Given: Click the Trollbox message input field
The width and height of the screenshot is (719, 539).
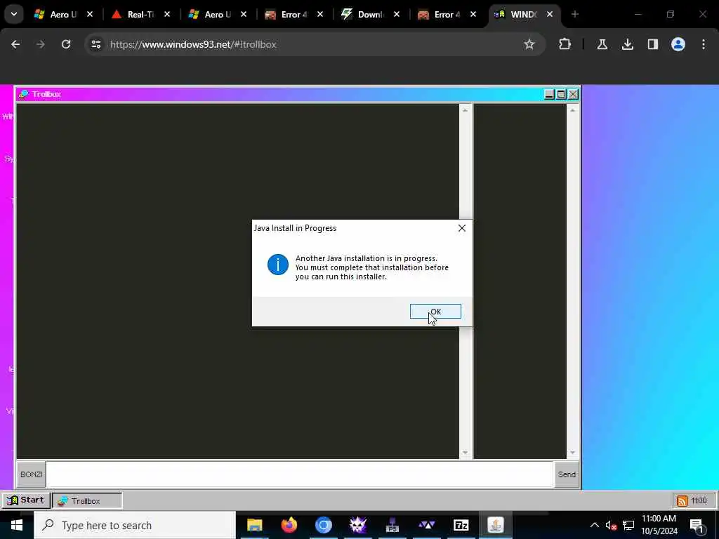Looking at the screenshot, I should pyautogui.click(x=300, y=474).
